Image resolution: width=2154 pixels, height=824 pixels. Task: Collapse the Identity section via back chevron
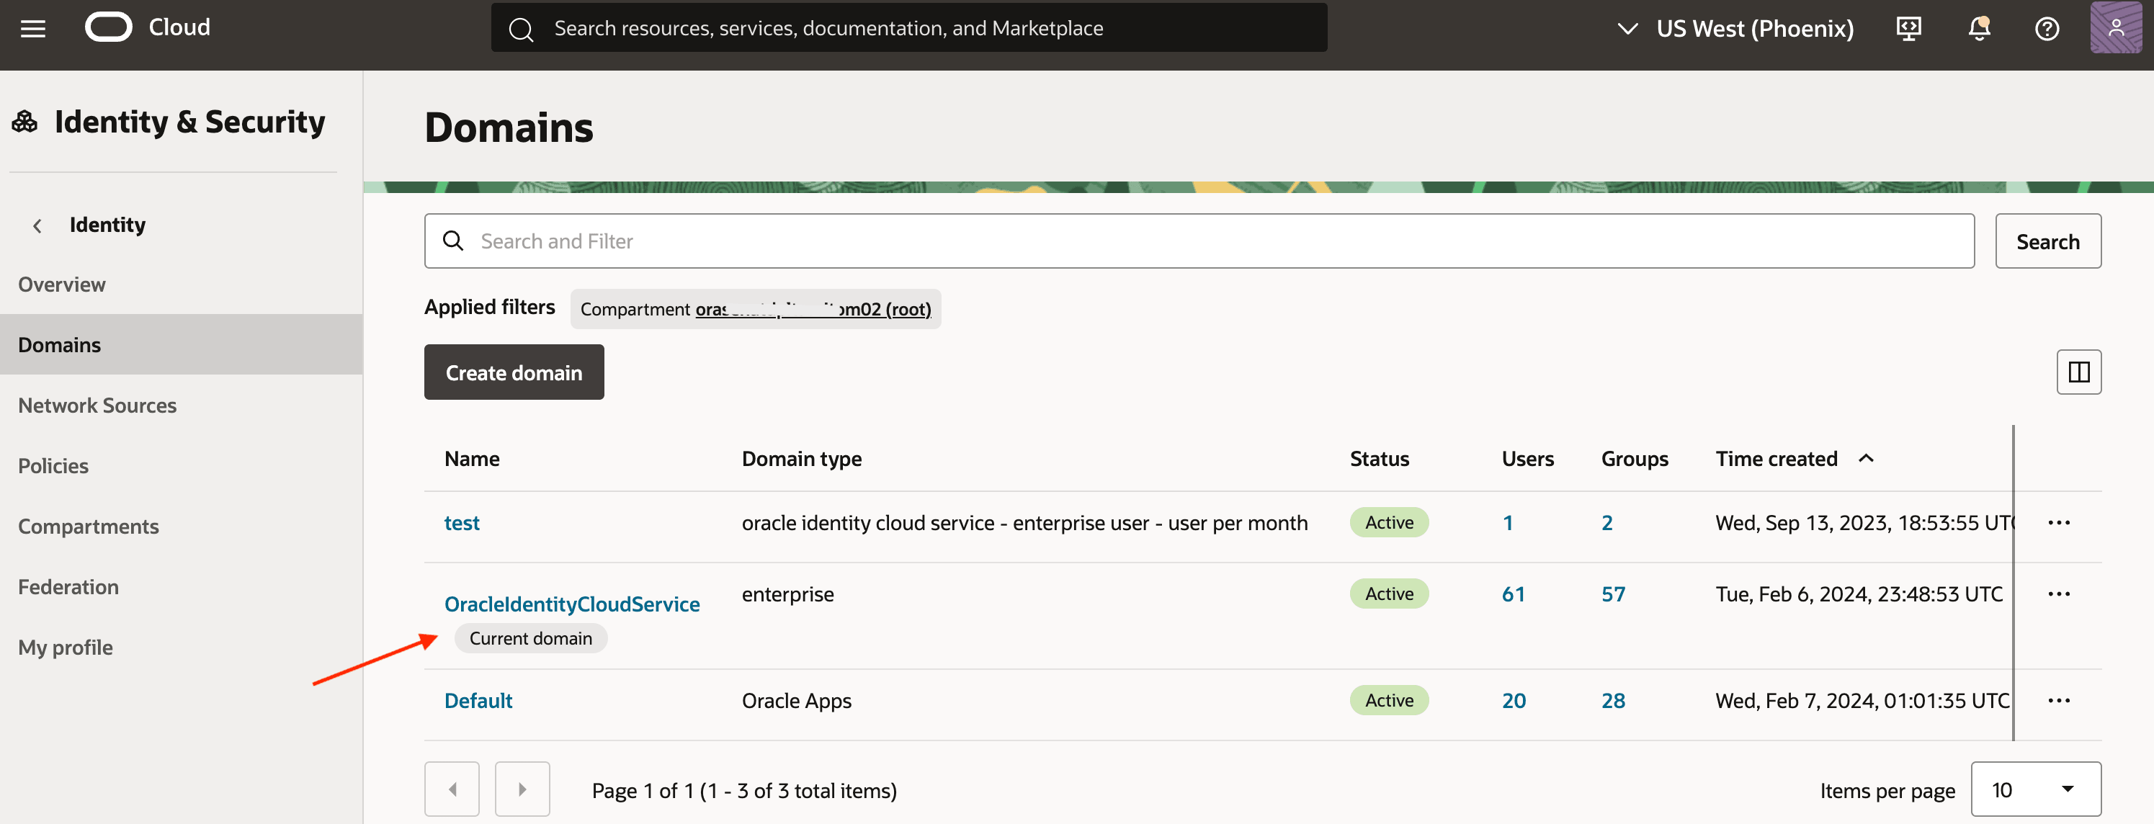click(x=37, y=225)
